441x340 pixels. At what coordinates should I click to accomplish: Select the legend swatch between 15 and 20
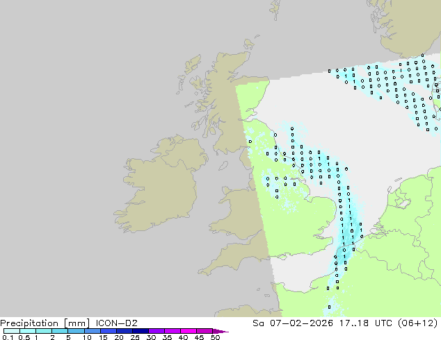coord(108,331)
